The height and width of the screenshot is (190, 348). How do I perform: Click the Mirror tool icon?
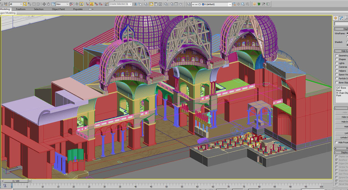point(136,4)
